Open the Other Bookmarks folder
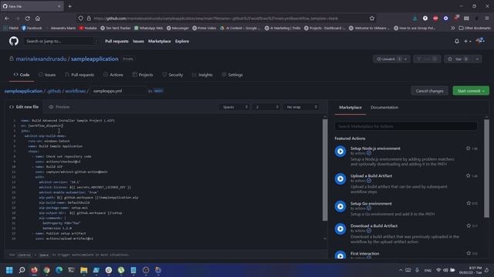 point(475,28)
